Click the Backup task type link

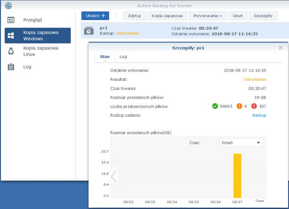point(259,115)
